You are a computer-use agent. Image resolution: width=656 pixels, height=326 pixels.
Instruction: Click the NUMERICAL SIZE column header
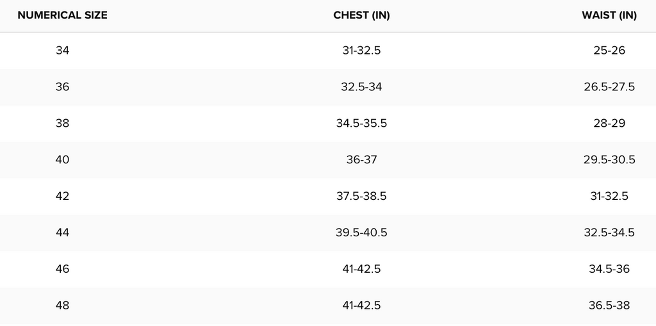click(x=62, y=16)
